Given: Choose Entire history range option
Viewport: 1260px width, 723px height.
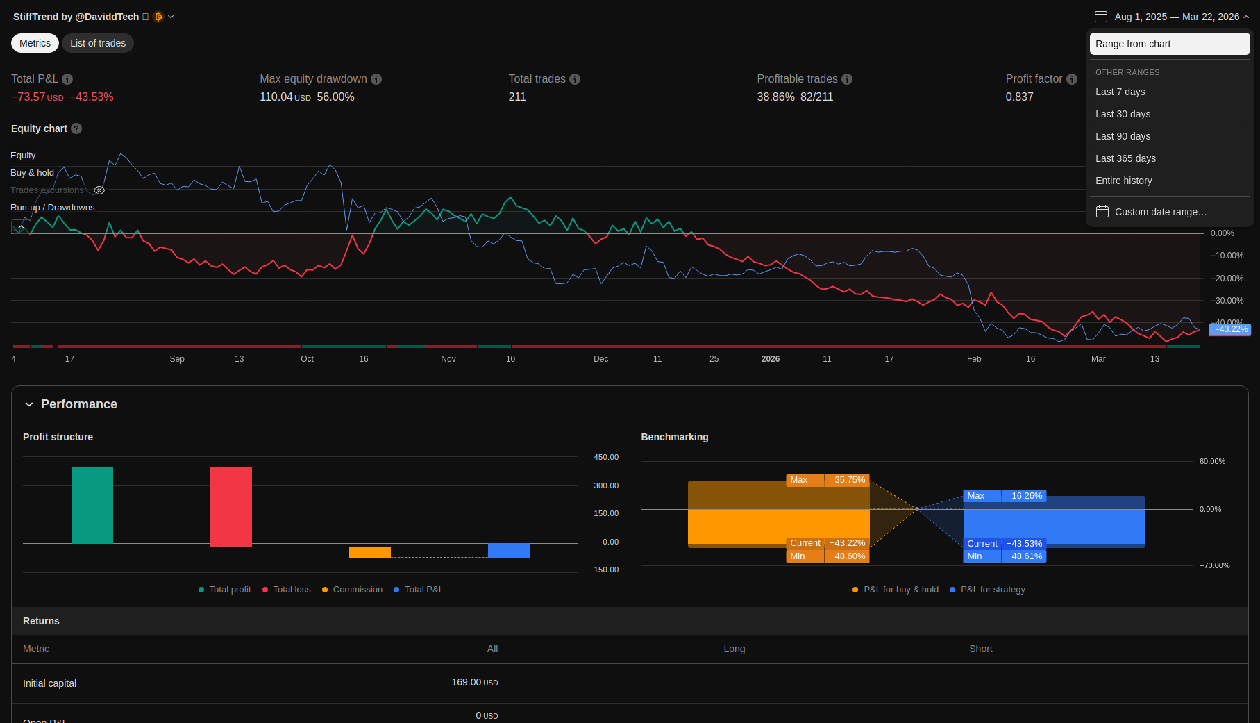Looking at the screenshot, I should (1123, 181).
